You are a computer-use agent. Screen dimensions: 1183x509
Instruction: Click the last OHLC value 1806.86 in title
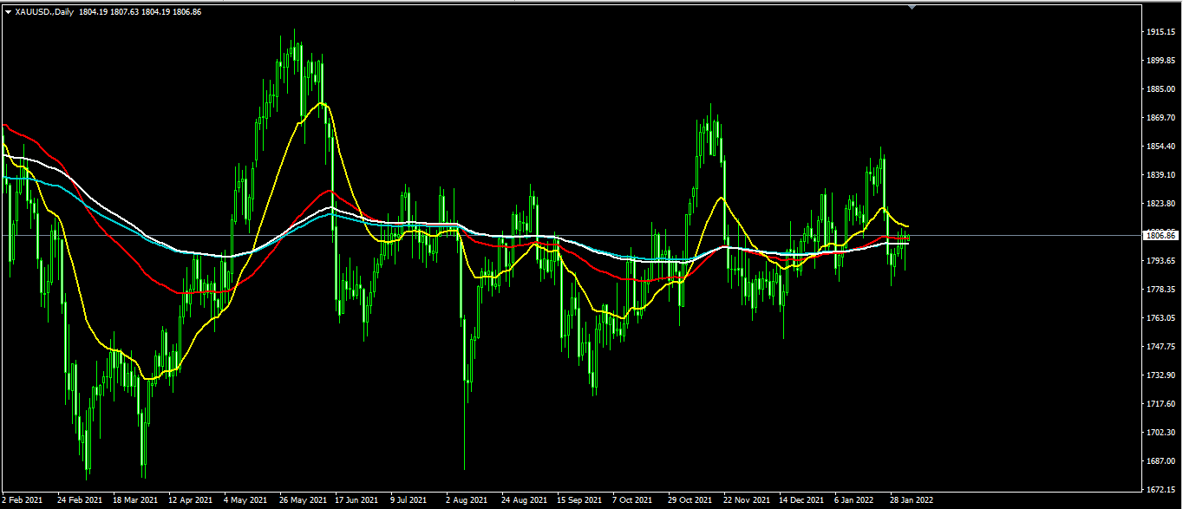187,12
